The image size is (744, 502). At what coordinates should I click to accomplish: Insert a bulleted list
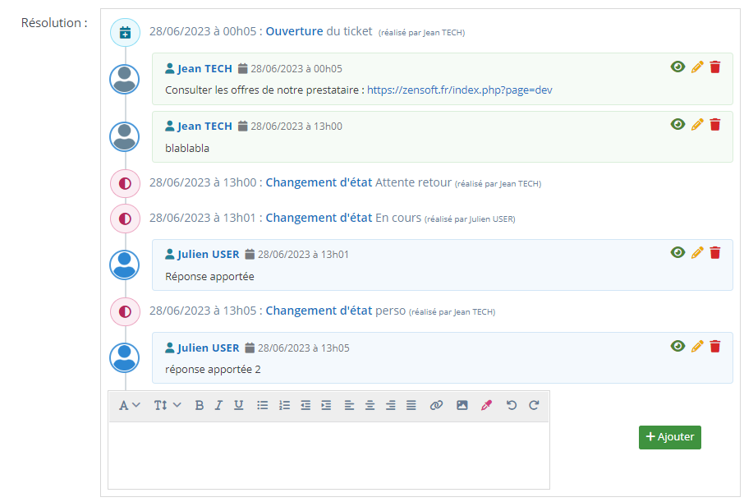pyautogui.click(x=263, y=405)
